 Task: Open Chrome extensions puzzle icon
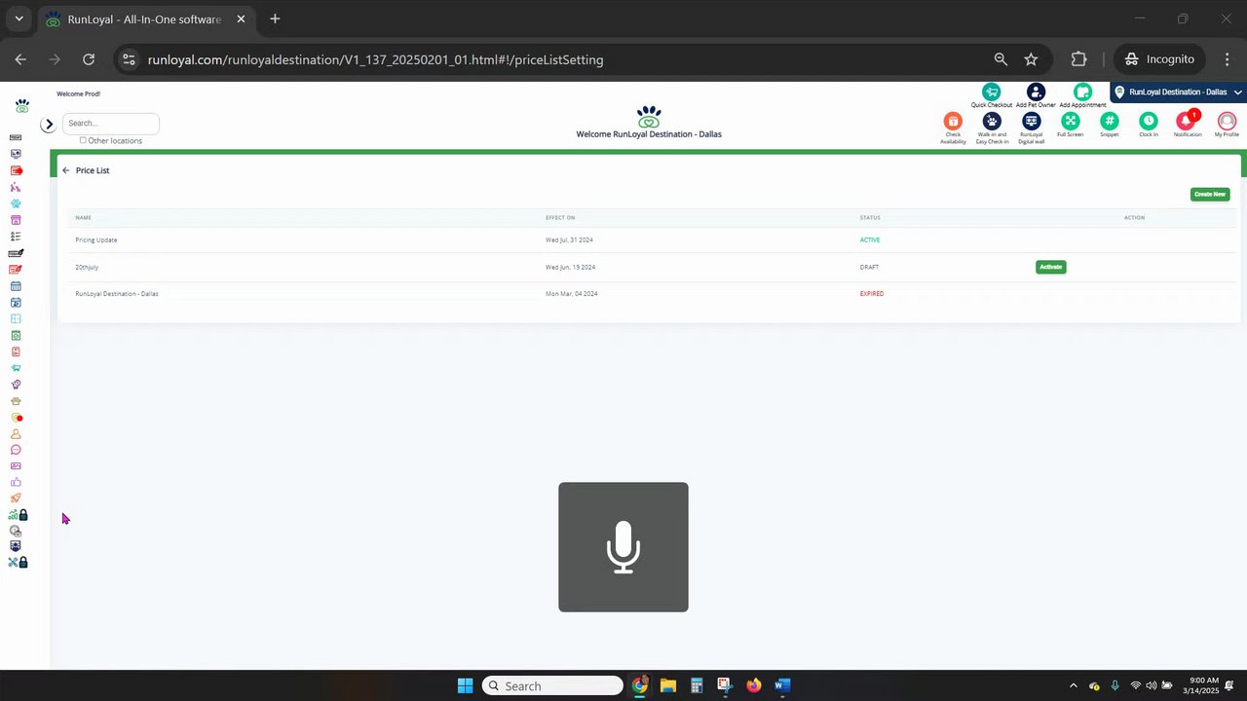click(1078, 59)
